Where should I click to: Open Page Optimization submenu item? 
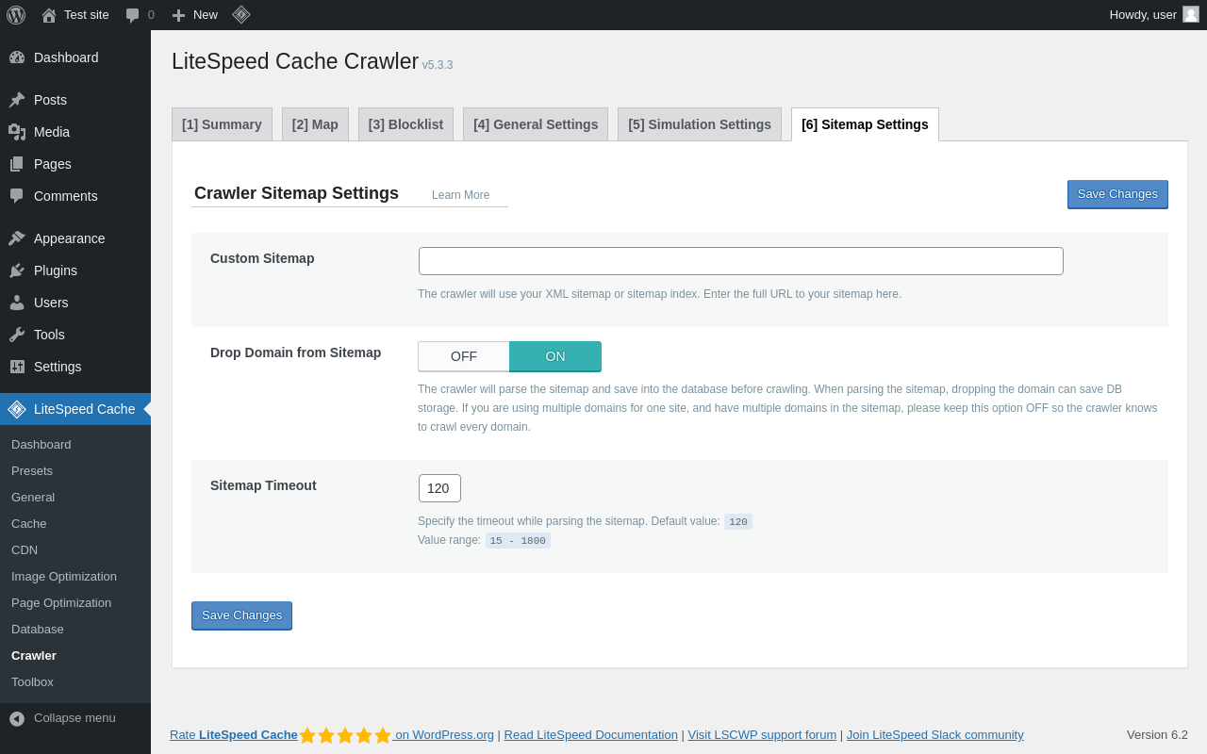tap(75, 603)
